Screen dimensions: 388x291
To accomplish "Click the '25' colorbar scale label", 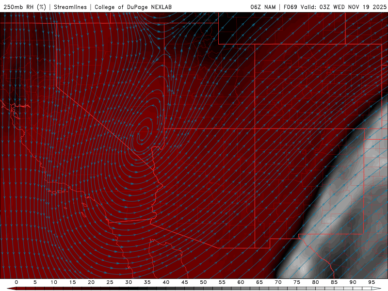I will (110, 282).
